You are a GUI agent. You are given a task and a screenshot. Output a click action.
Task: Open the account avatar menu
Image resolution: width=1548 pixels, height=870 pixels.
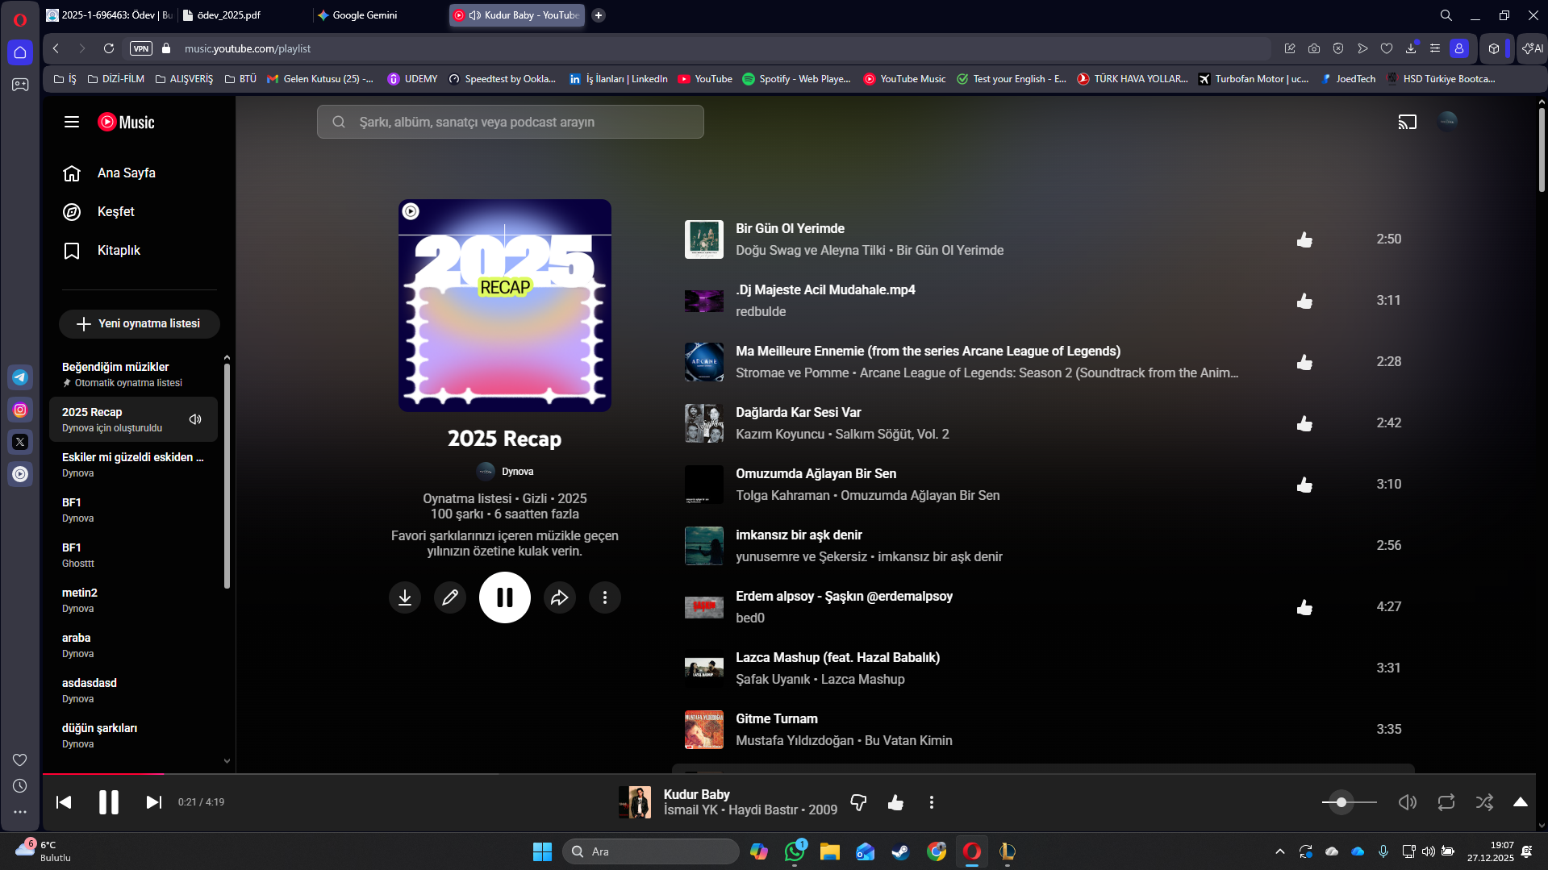(1448, 121)
